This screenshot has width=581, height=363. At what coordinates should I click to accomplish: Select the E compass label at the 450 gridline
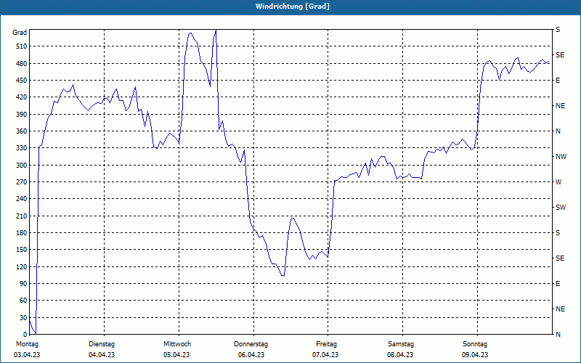click(558, 81)
